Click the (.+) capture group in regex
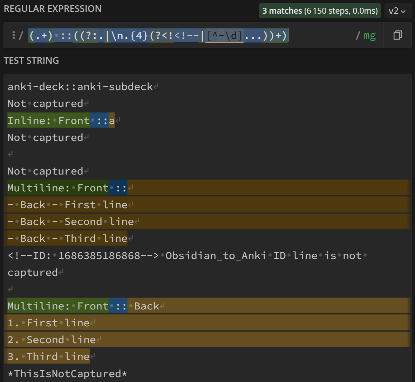This screenshot has width=415, height=382. point(41,35)
